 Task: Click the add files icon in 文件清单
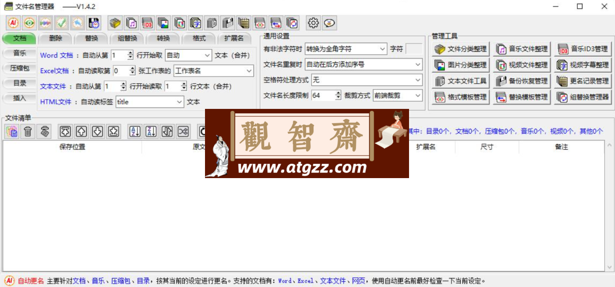[12, 131]
